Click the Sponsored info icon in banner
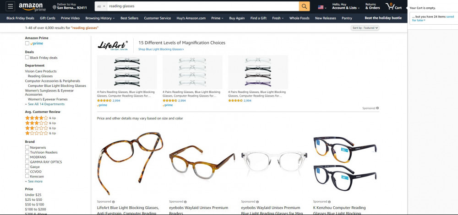The image size is (458, 215). (377, 108)
